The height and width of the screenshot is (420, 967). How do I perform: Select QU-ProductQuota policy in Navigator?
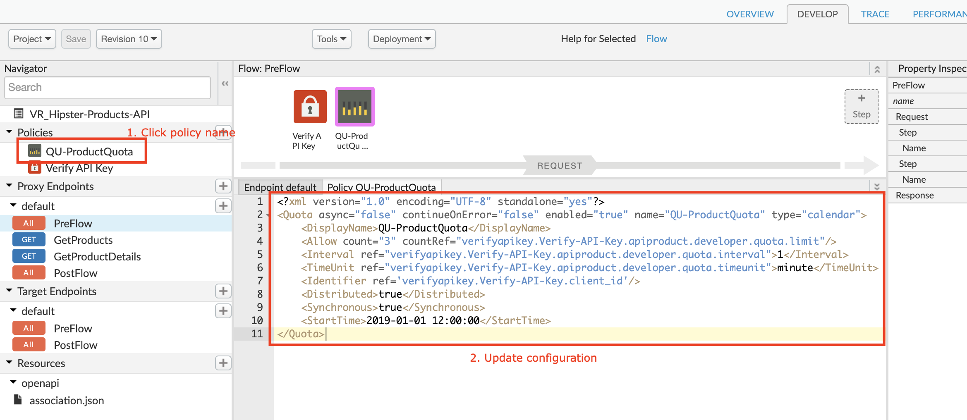(89, 151)
